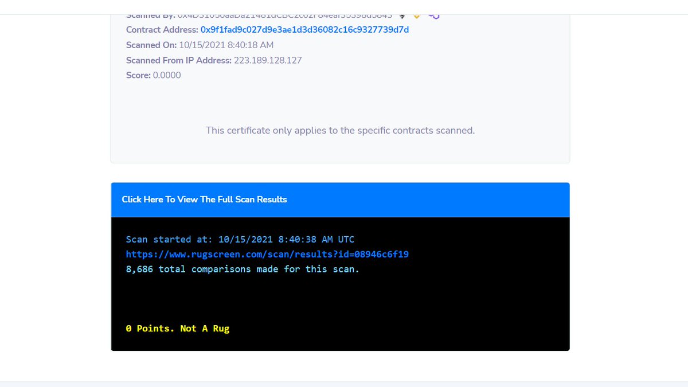Click '8,686 total comparisons made' line

pos(243,269)
